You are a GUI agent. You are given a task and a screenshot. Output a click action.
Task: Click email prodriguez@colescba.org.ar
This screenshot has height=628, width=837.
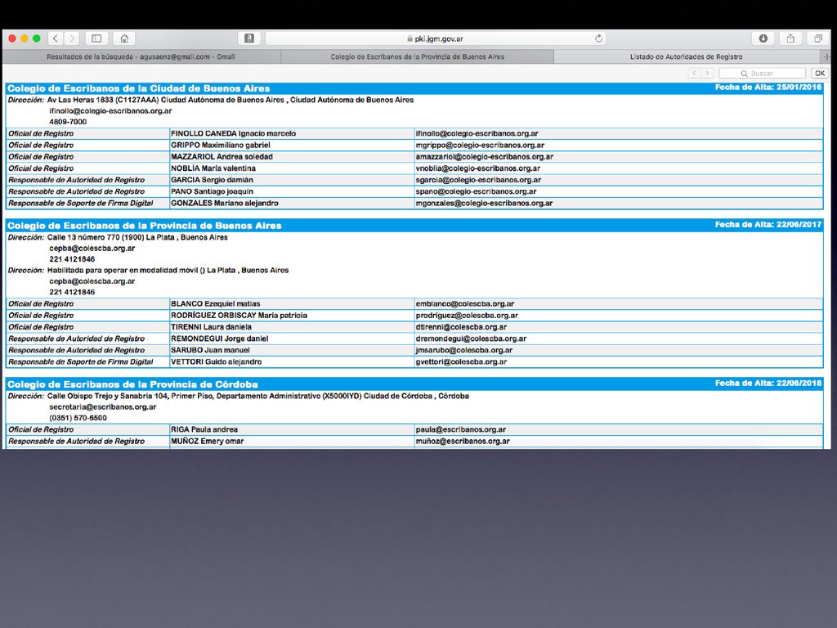tap(467, 316)
